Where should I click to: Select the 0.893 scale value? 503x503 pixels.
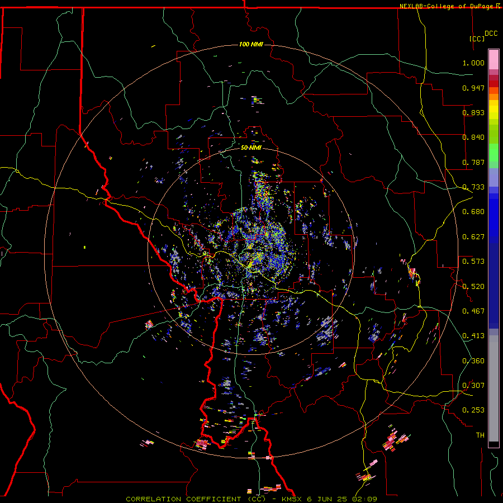(473, 112)
